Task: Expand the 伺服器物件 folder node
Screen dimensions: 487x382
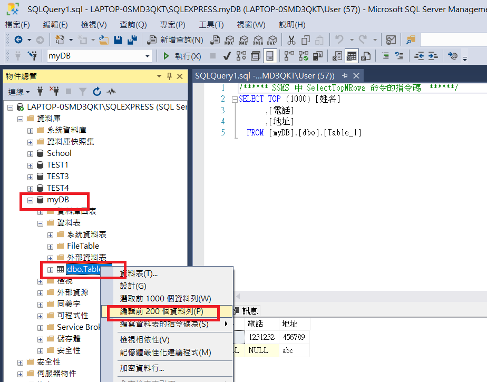Action: click(20, 374)
